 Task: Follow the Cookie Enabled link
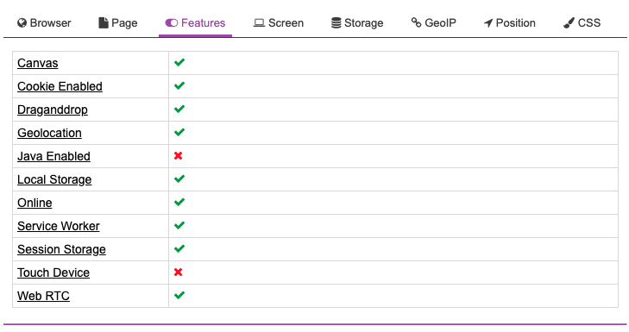point(60,86)
